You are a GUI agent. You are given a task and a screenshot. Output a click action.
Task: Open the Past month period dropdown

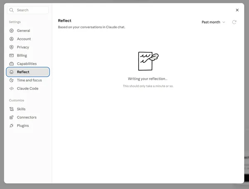[213, 22]
